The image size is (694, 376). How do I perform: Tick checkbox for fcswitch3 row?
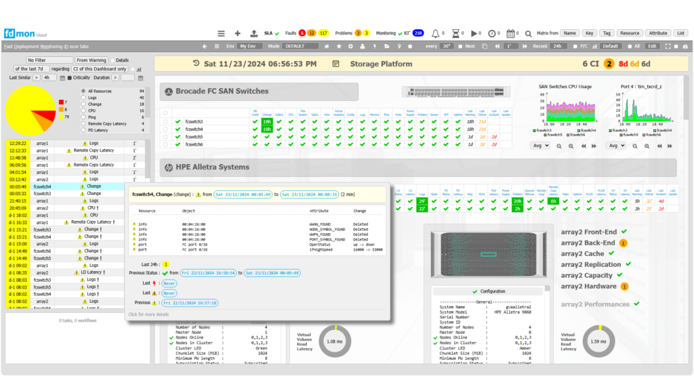[x=165, y=122]
